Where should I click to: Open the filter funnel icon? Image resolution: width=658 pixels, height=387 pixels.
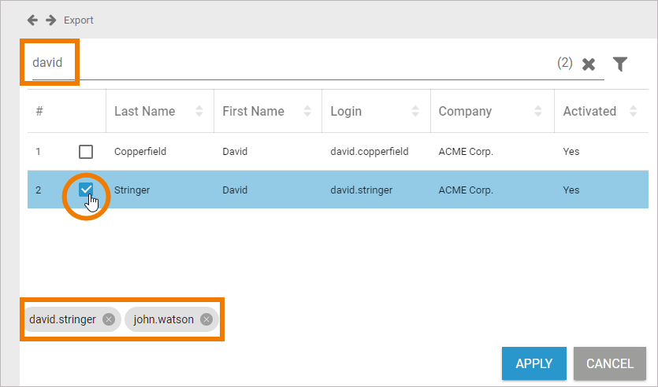click(x=620, y=64)
